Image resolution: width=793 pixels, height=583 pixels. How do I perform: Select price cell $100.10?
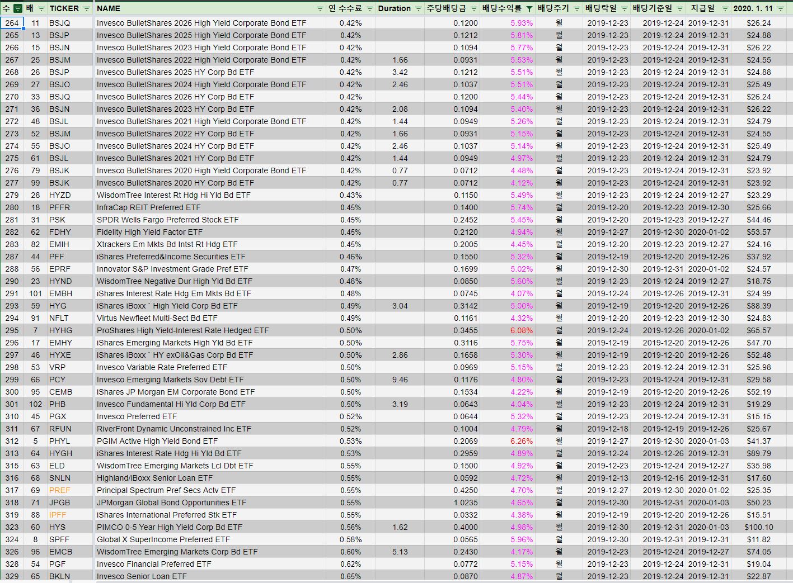tap(758, 527)
